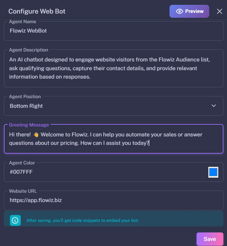Open the Agent Position dropdown chevron

click(x=214, y=106)
